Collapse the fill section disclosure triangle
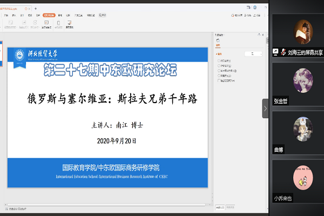324x216 pixels. tap(217, 54)
